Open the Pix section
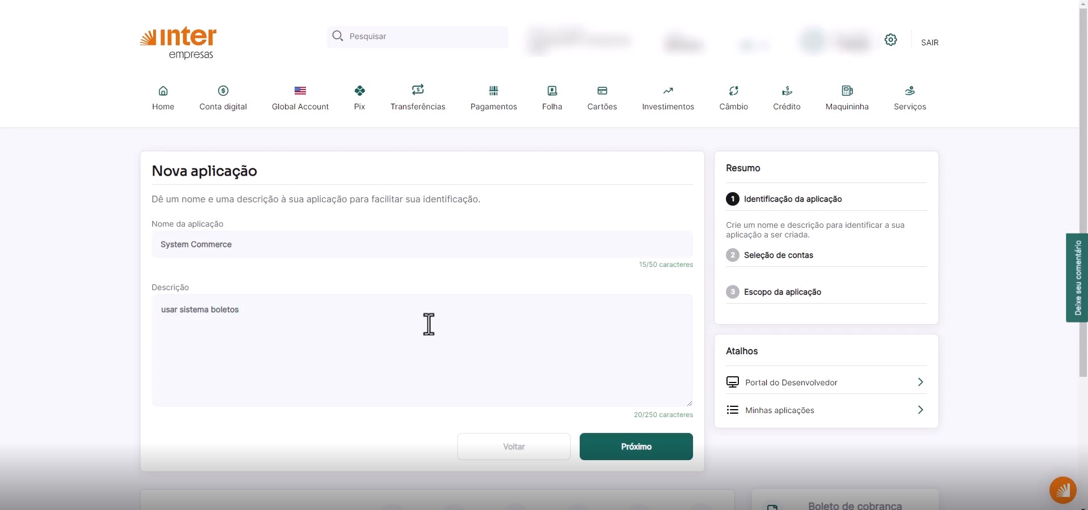The height and width of the screenshot is (510, 1088). coord(359,97)
